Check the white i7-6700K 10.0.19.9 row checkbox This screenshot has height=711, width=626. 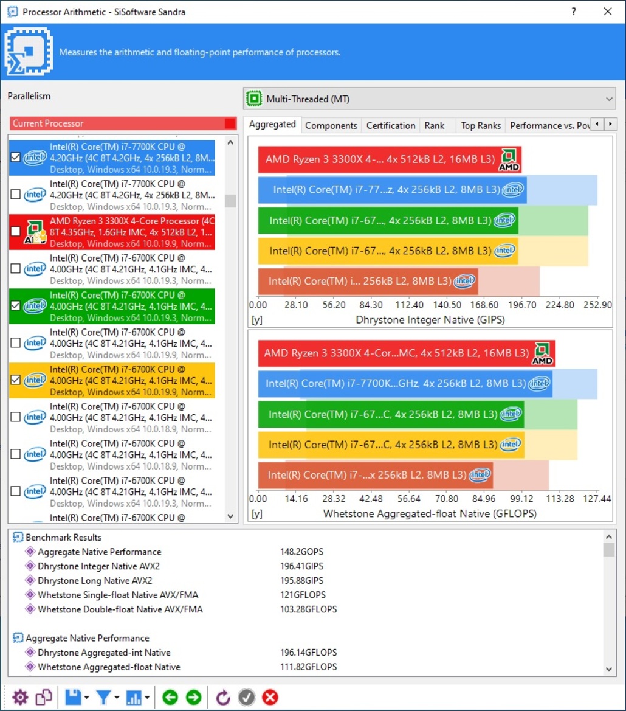[15, 343]
